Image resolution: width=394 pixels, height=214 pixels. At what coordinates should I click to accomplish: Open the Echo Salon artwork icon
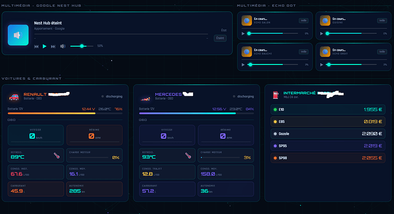click(247, 21)
